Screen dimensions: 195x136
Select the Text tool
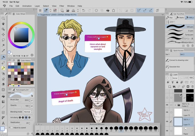pyautogui.click(x=3, y=123)
